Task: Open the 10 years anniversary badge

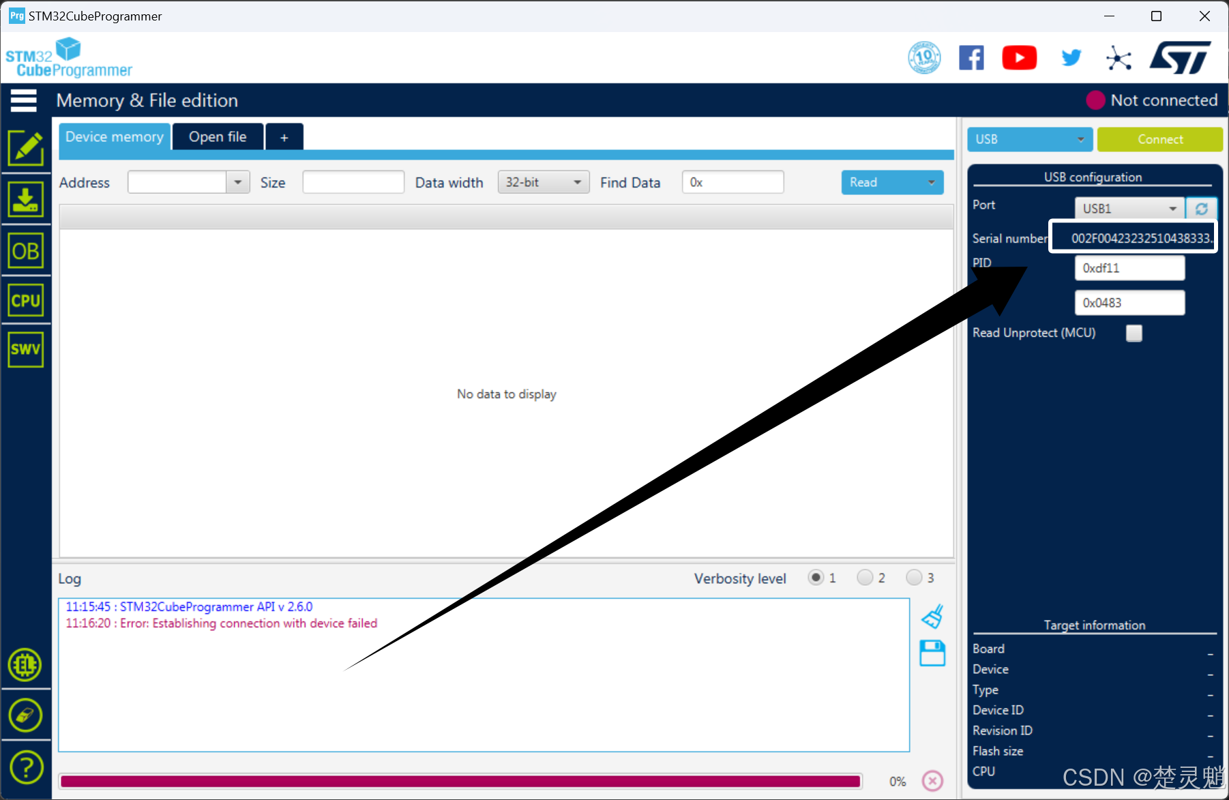Action: pos(924,58)
